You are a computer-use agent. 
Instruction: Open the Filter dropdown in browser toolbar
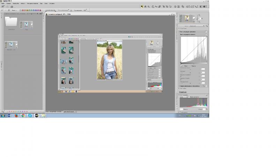click(63, 10)
